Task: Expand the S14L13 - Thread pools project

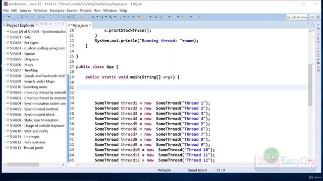Action: [5, 148]
